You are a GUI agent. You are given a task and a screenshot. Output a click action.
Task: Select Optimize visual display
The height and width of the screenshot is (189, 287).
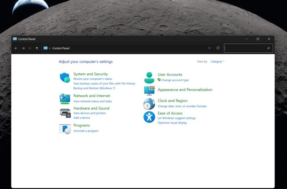coord(172,123)
